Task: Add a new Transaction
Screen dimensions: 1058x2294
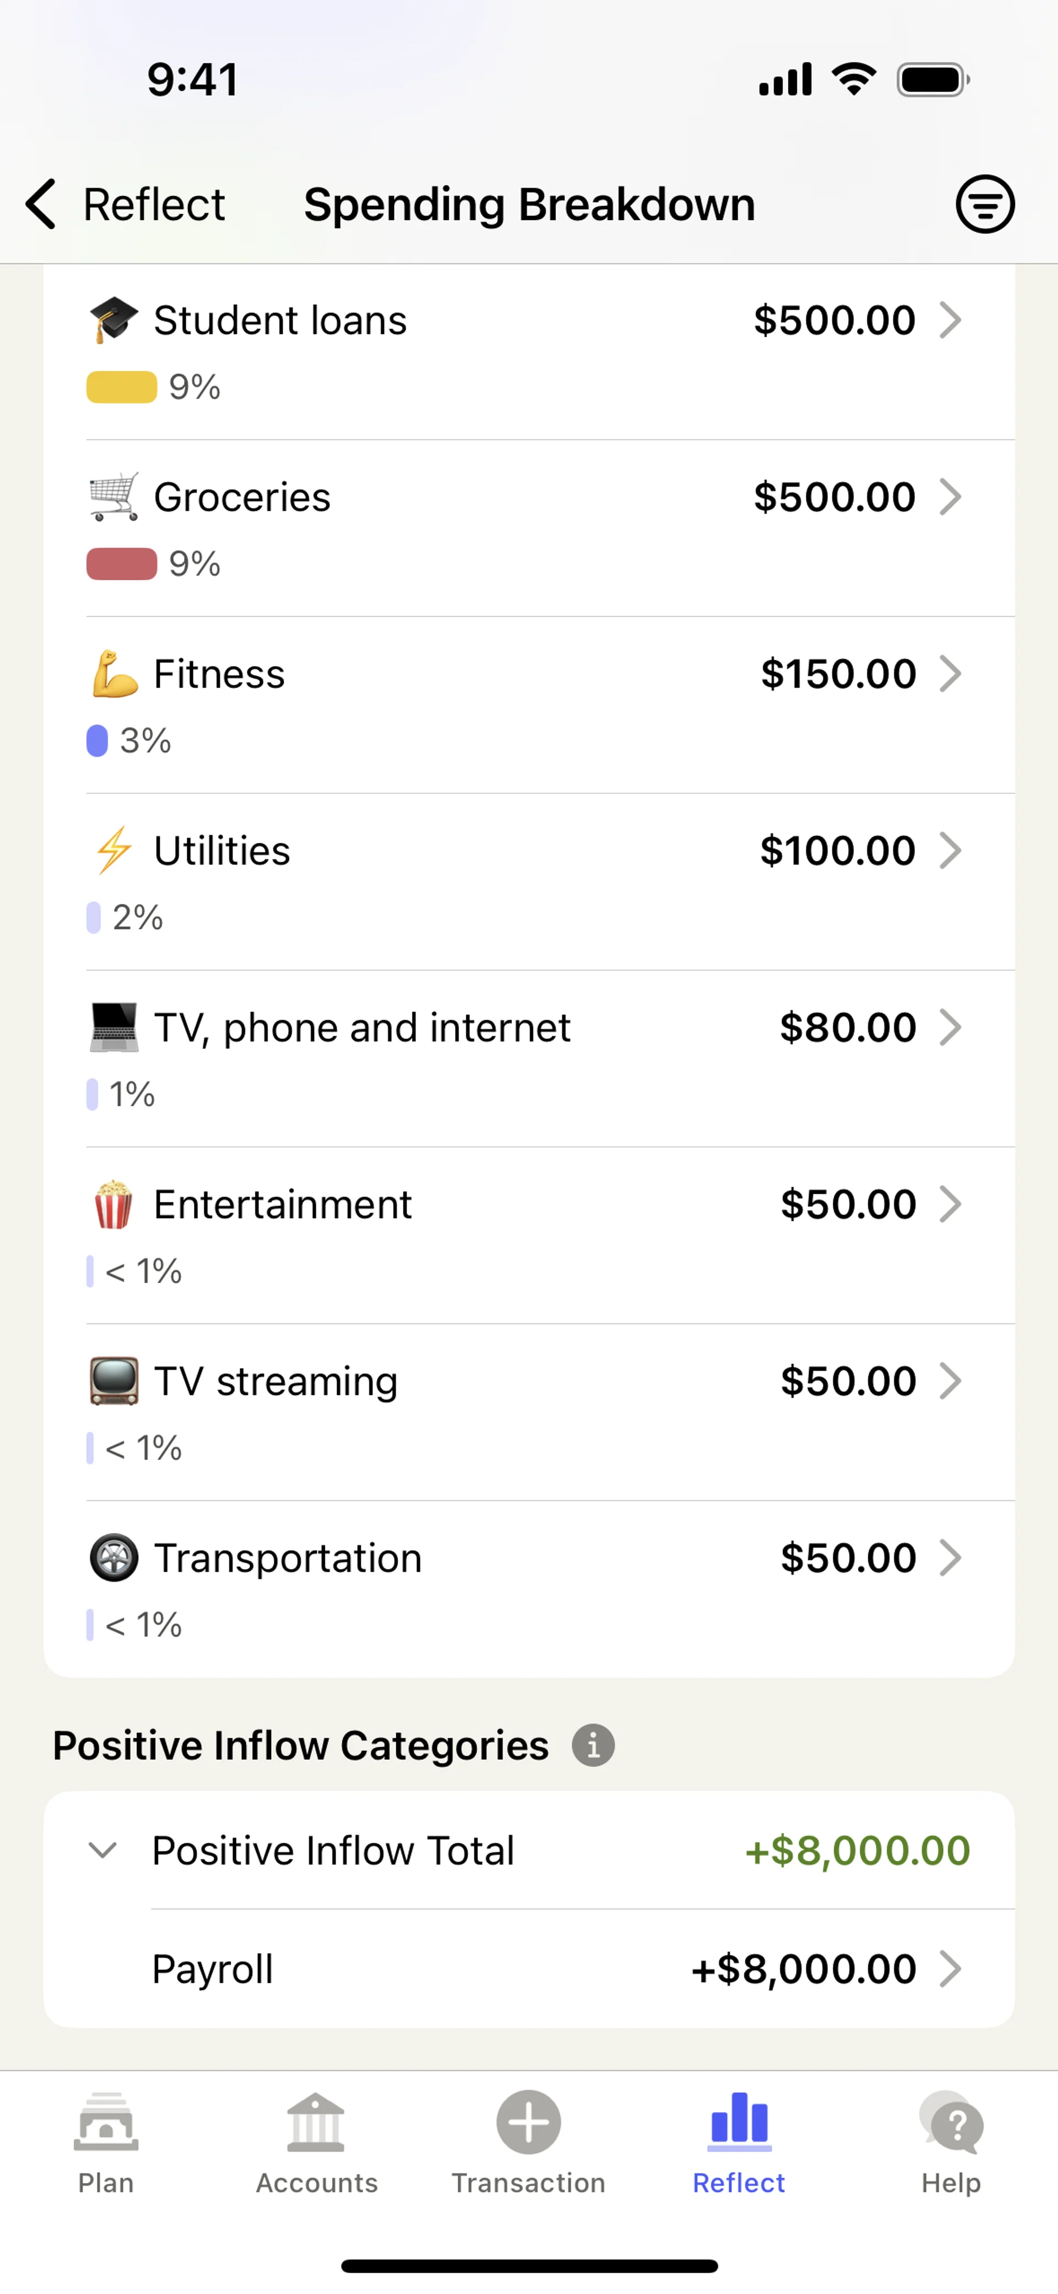Action: pos(528,2145)
